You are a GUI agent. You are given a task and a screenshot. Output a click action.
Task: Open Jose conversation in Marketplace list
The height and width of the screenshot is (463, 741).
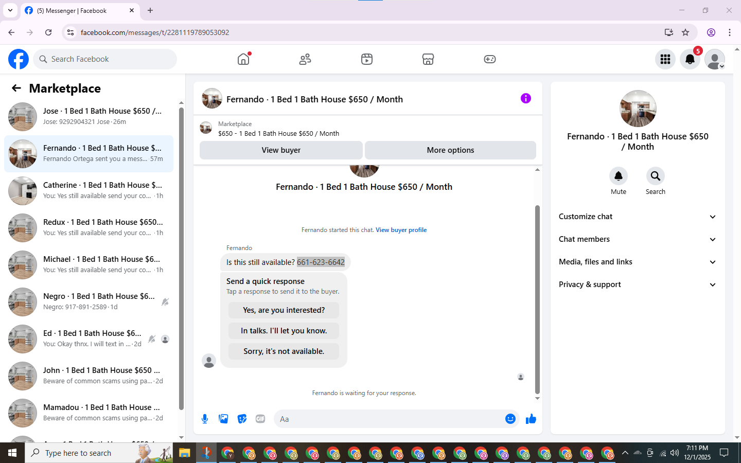click(x=89, y=117)
